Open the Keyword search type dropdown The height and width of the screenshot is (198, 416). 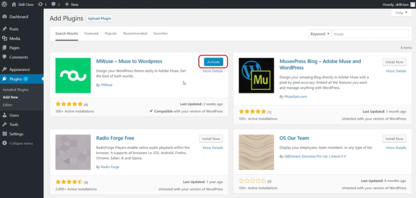[319, 34]
